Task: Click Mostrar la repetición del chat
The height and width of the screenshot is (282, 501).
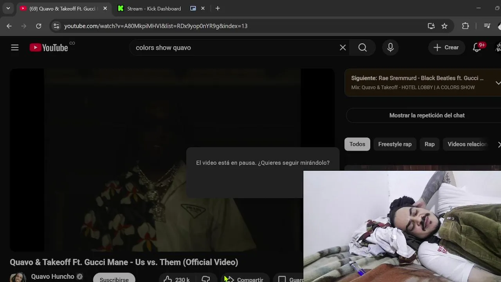Action: point(427,115)
